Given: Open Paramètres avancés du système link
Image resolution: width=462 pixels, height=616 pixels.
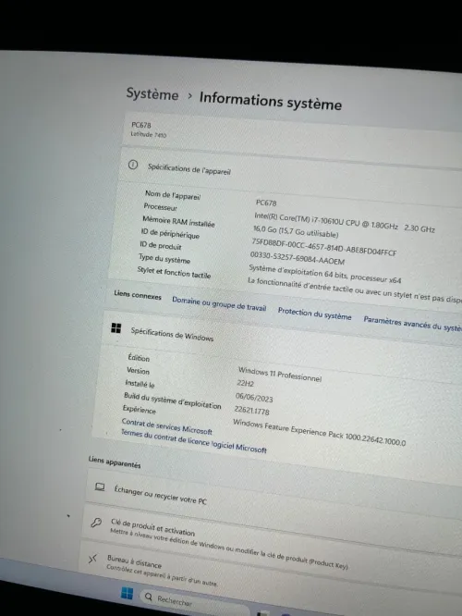Looking at the screenshot, I should (x=412, y=324).
